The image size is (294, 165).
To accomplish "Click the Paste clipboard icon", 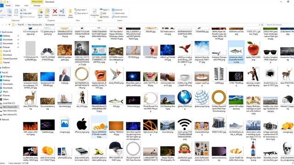I will [x=16, y=12].
